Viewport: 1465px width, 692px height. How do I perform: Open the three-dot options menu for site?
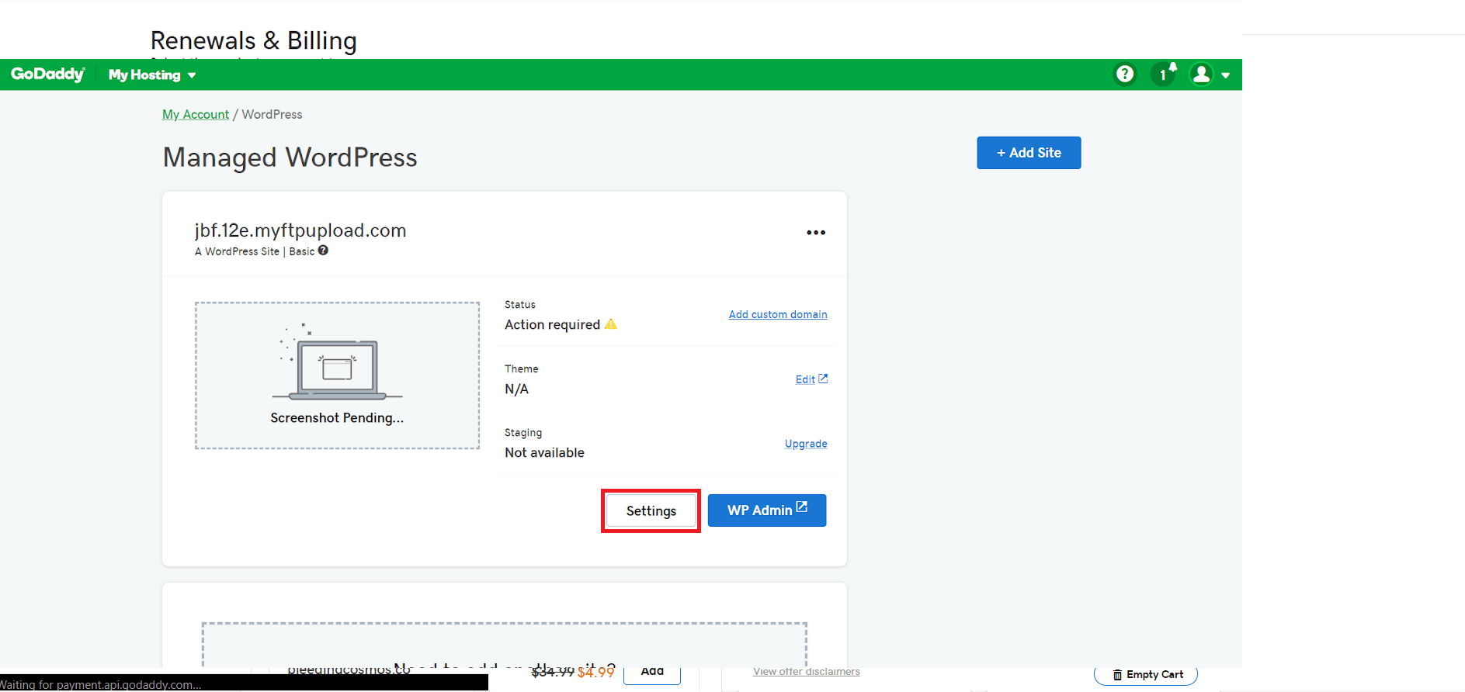(x=815, y=233)
